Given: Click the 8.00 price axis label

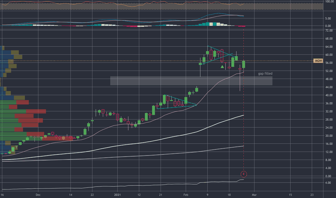Looking at the screenshot, I should (328, 160).
